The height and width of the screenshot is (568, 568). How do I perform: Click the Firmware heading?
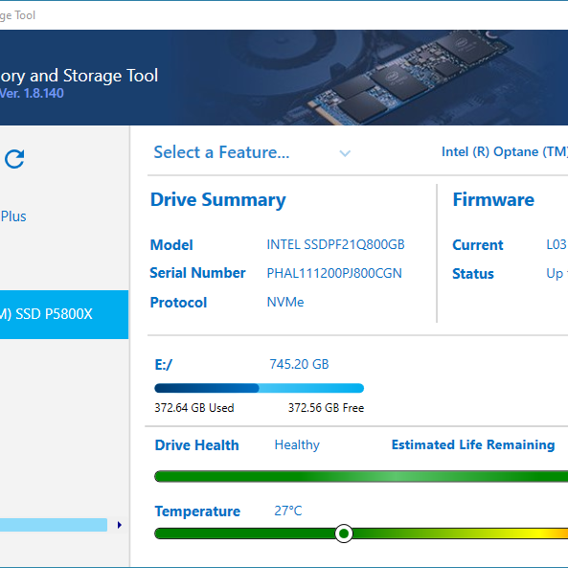coord(493,199)
